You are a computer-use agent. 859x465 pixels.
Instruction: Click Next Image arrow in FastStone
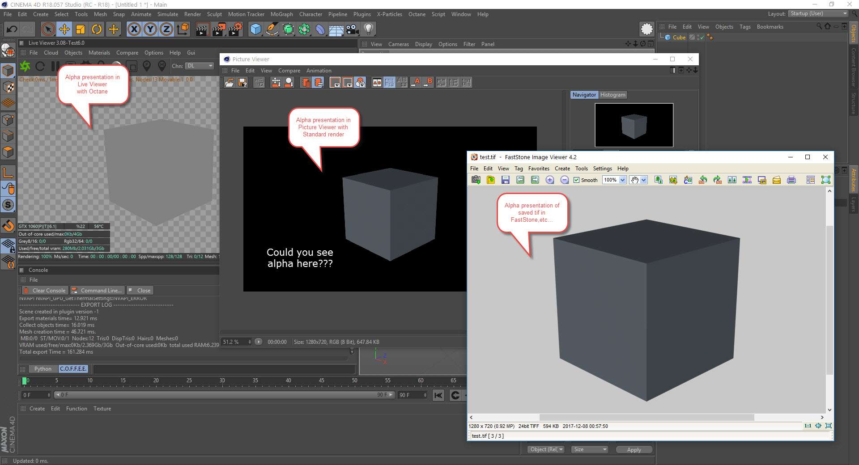click(x=535, y=180)
